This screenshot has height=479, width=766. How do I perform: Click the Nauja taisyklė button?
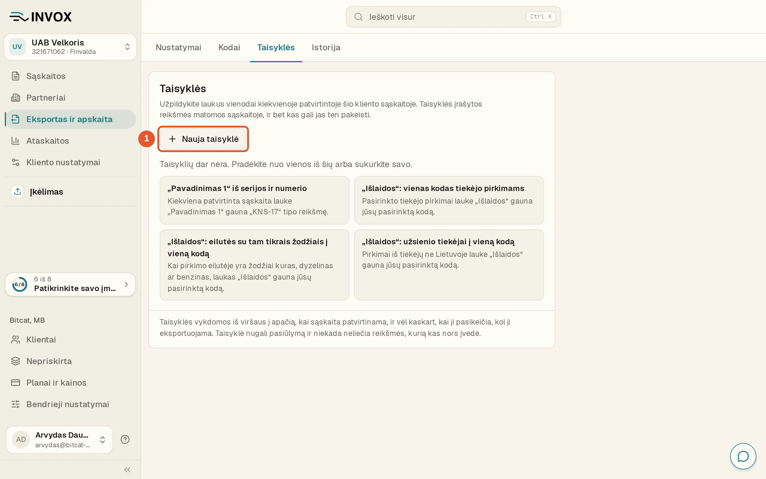click(203, 139)
